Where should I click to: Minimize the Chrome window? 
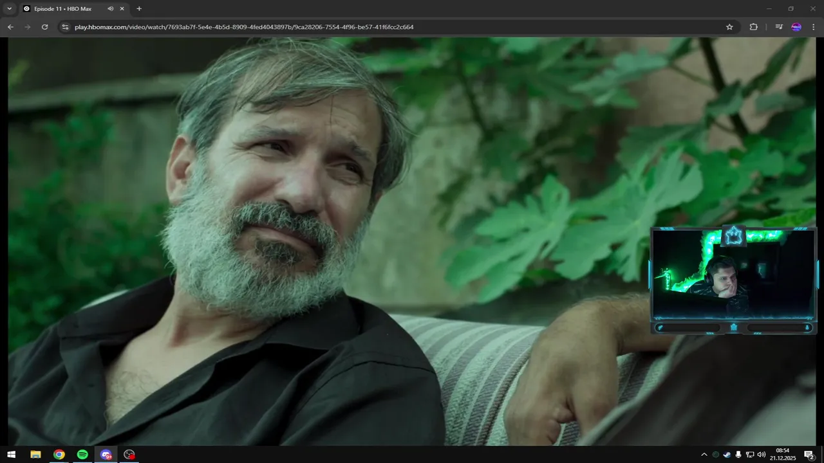(x=769, y=8)
